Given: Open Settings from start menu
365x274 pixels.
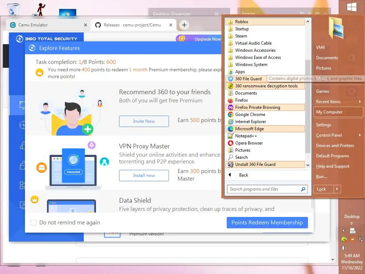Looking at the screenshot, I should pos(323,125).
